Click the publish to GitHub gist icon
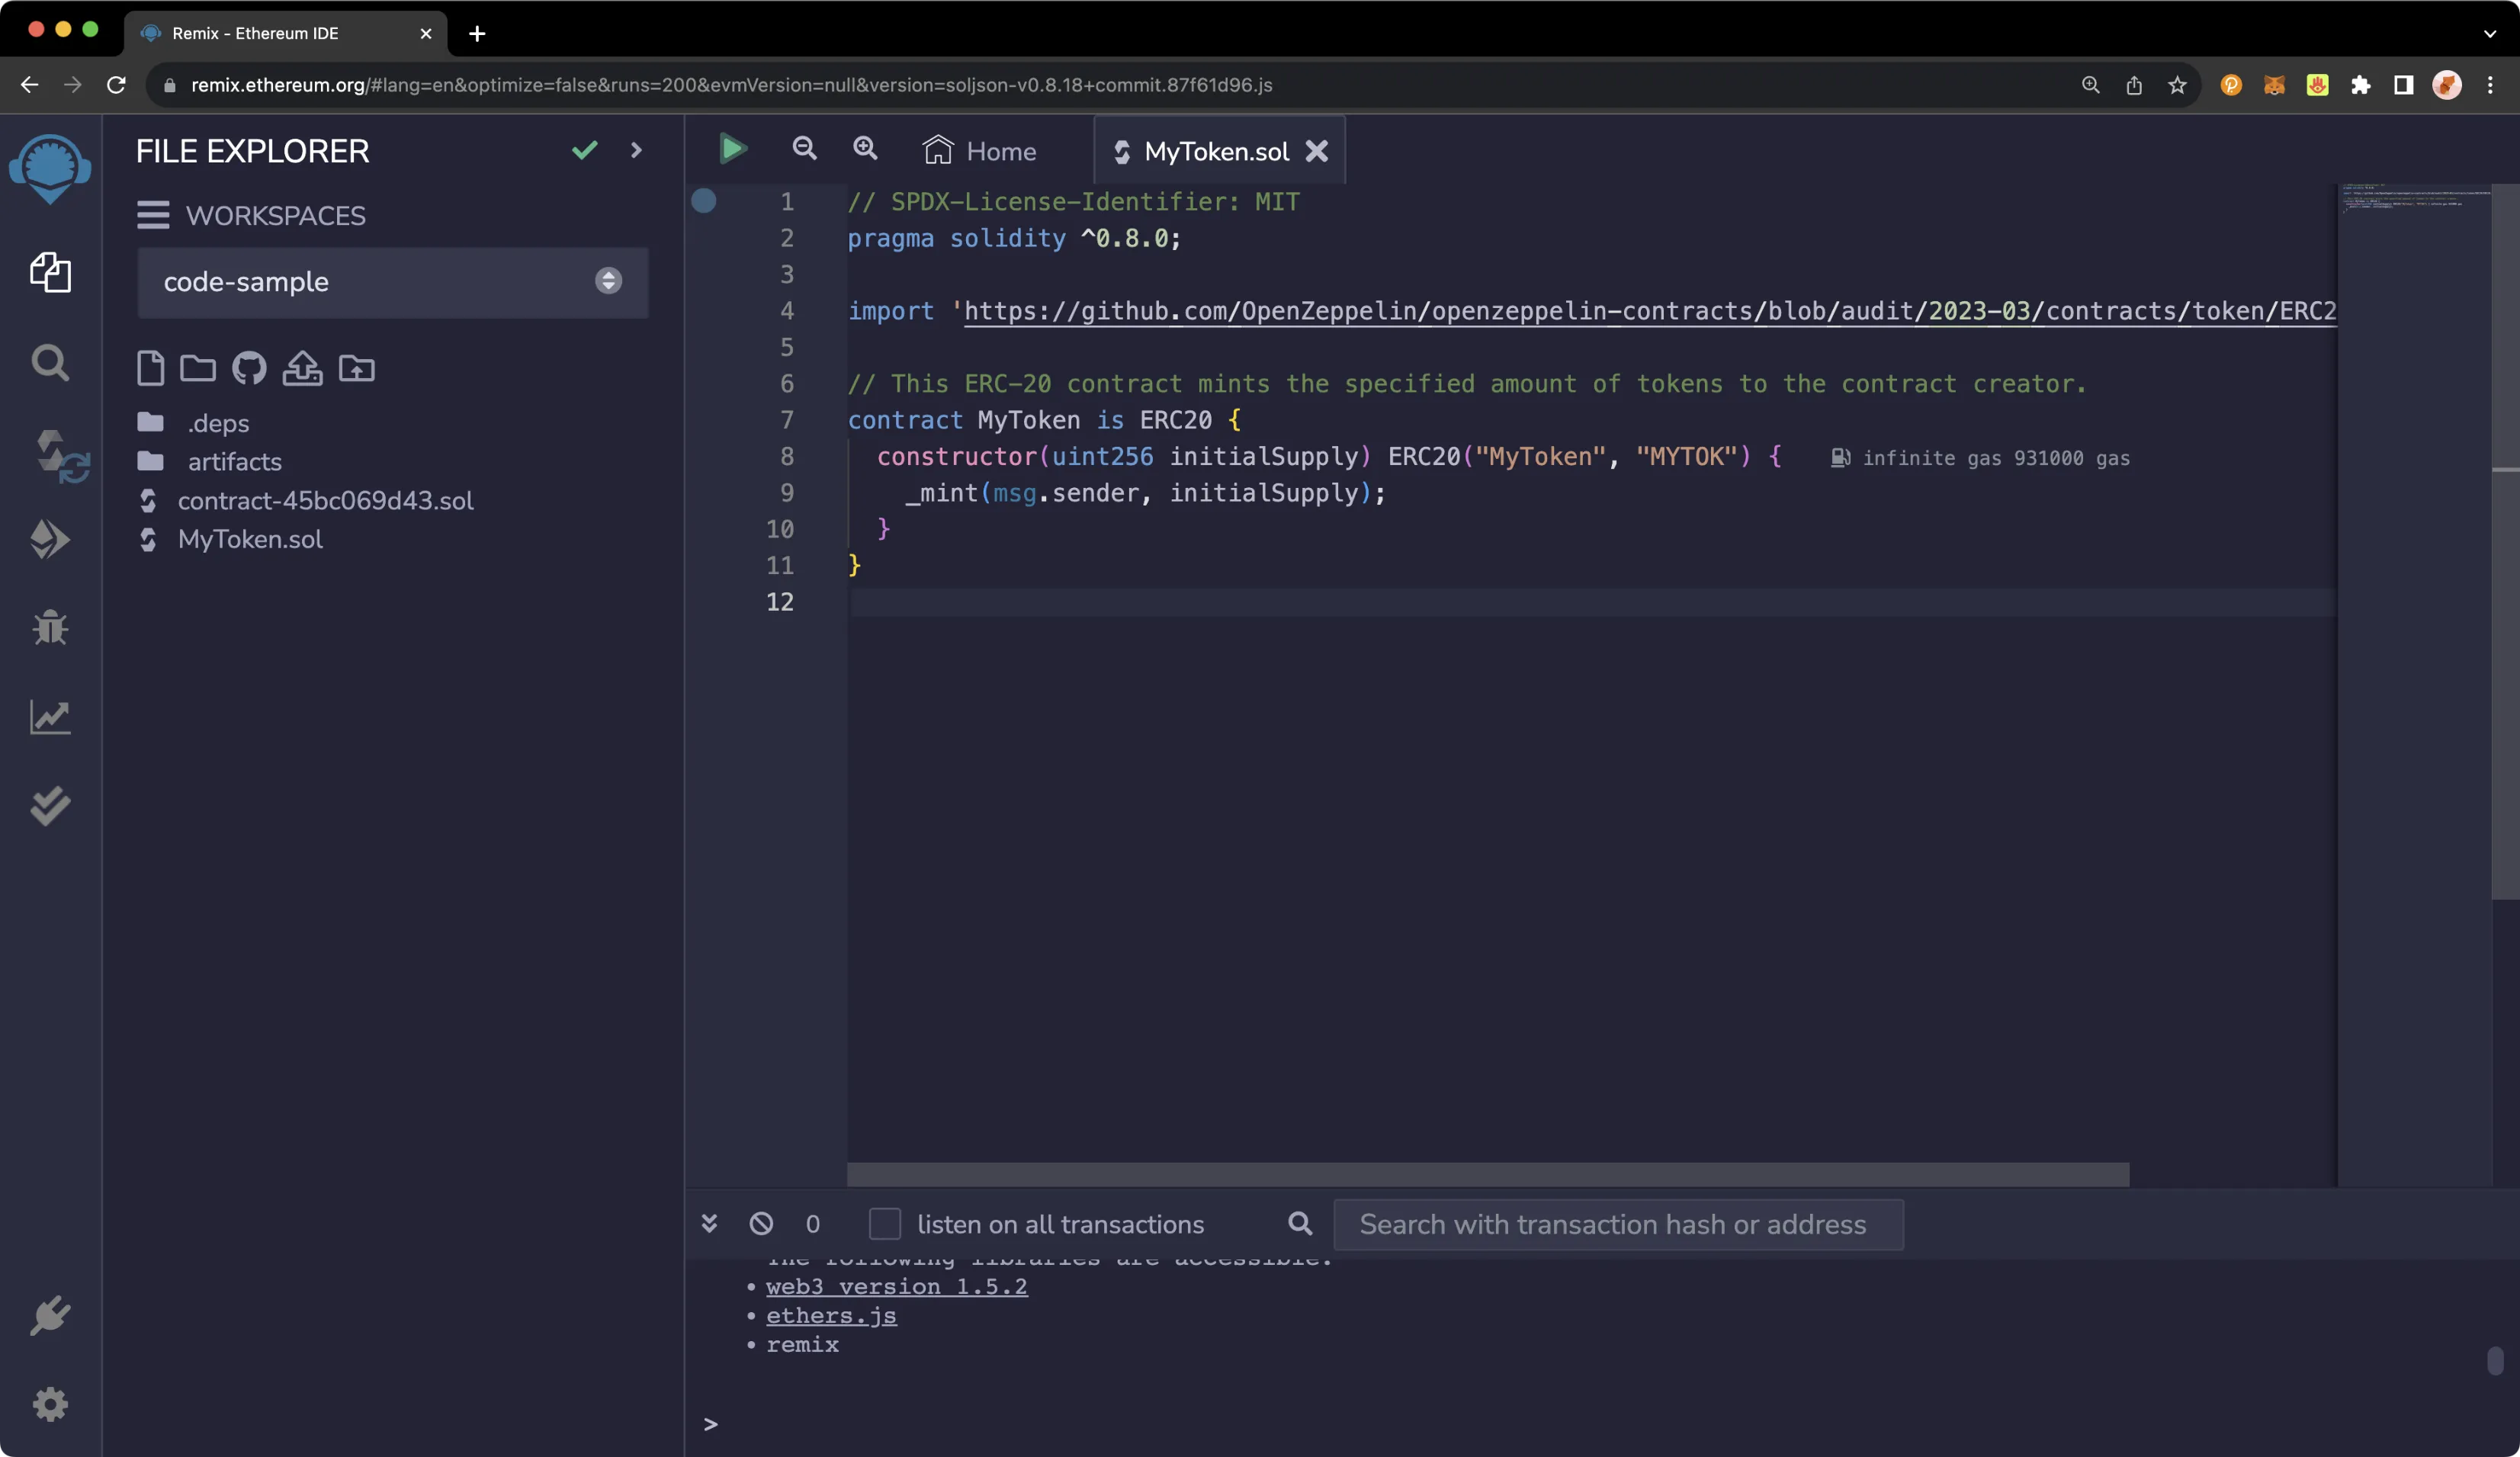 coord(249,368)
